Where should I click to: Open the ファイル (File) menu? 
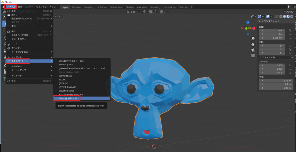click(11, 7)
